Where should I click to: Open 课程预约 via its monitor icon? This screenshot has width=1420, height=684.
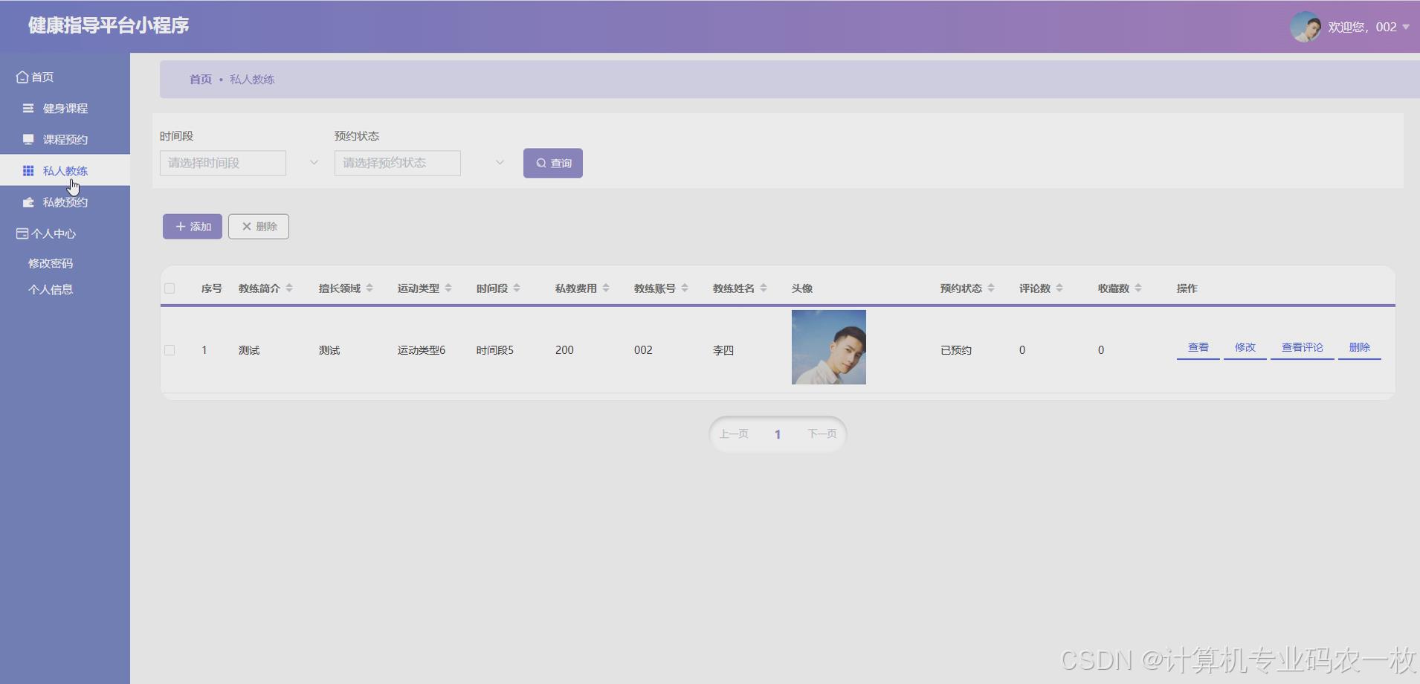point(28,139)
